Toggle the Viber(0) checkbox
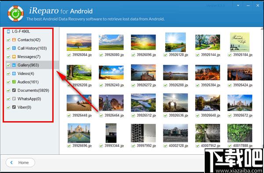This screenshot has width=264, height=173. point(8,107)
